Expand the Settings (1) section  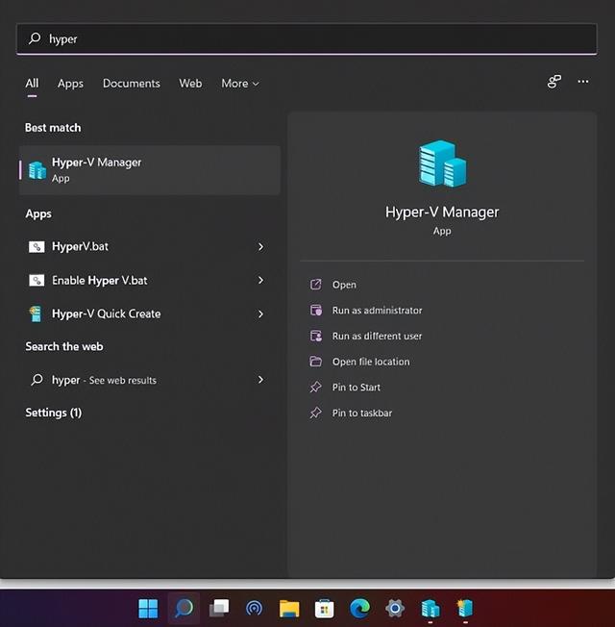click(53, 413)
